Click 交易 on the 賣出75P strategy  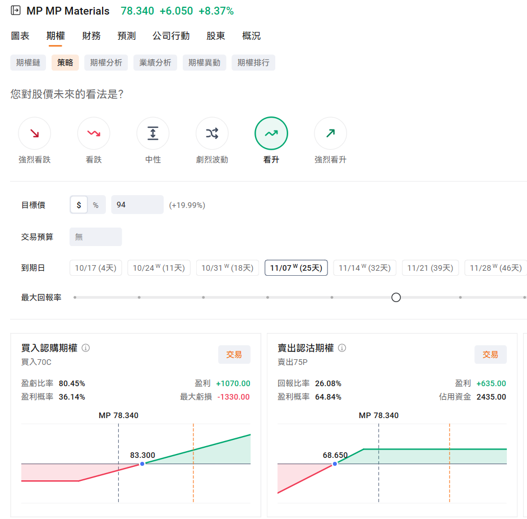(x=492, y=354)
